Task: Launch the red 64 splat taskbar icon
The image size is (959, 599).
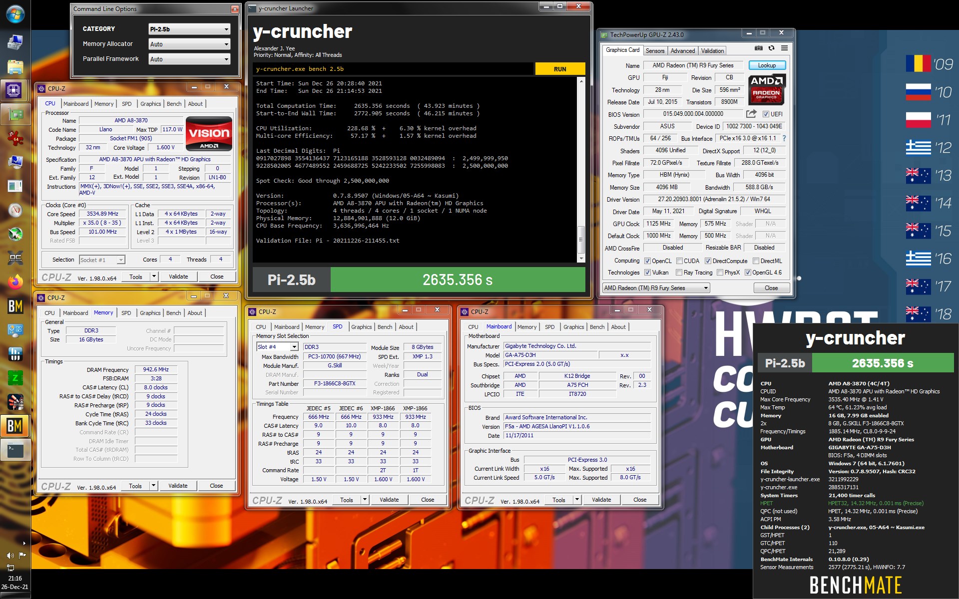Action: [x=15, y=138]
